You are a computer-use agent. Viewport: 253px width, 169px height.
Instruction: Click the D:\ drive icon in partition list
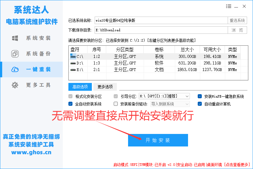click(73, 63)
